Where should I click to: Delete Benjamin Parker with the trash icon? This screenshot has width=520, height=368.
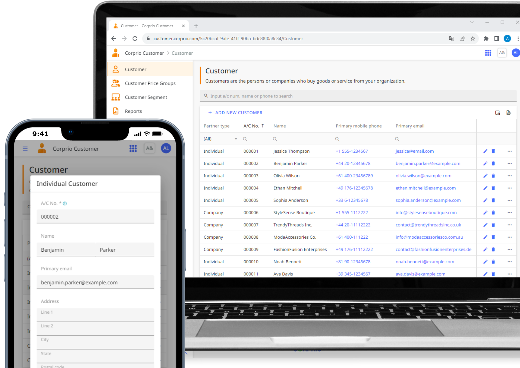tap(493, 163)
